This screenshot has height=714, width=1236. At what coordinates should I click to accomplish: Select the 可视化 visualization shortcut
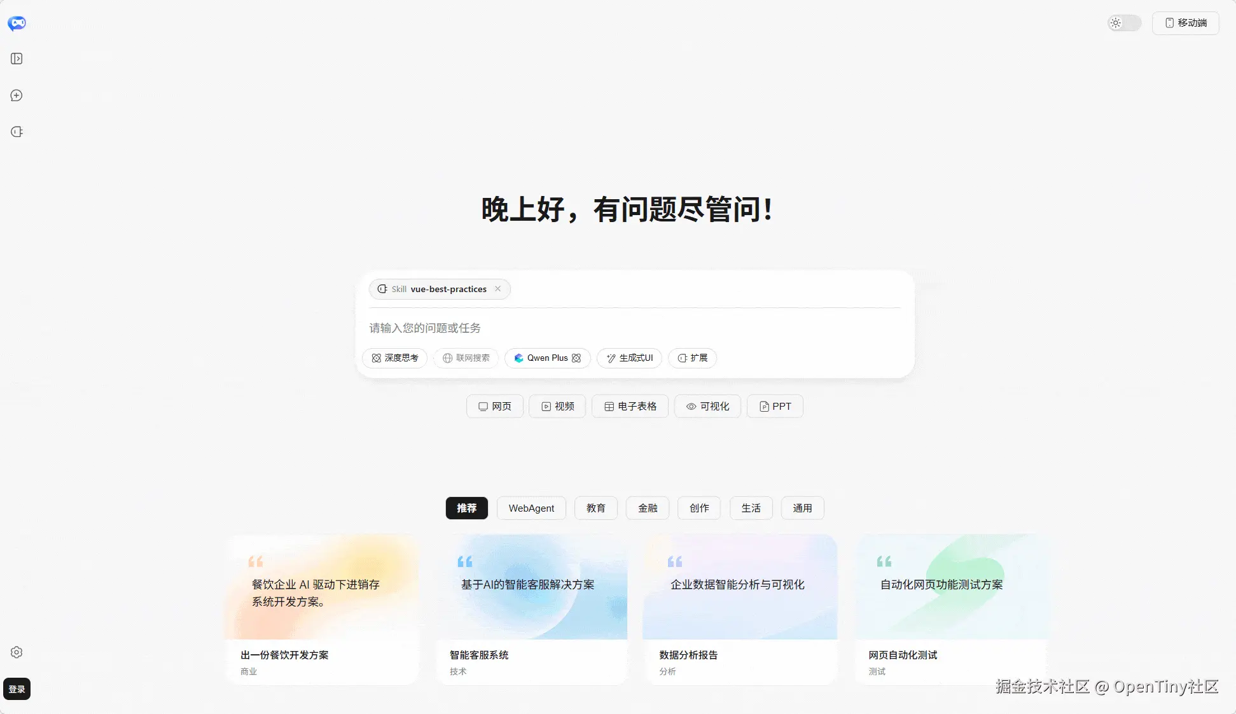coord(707,406)
